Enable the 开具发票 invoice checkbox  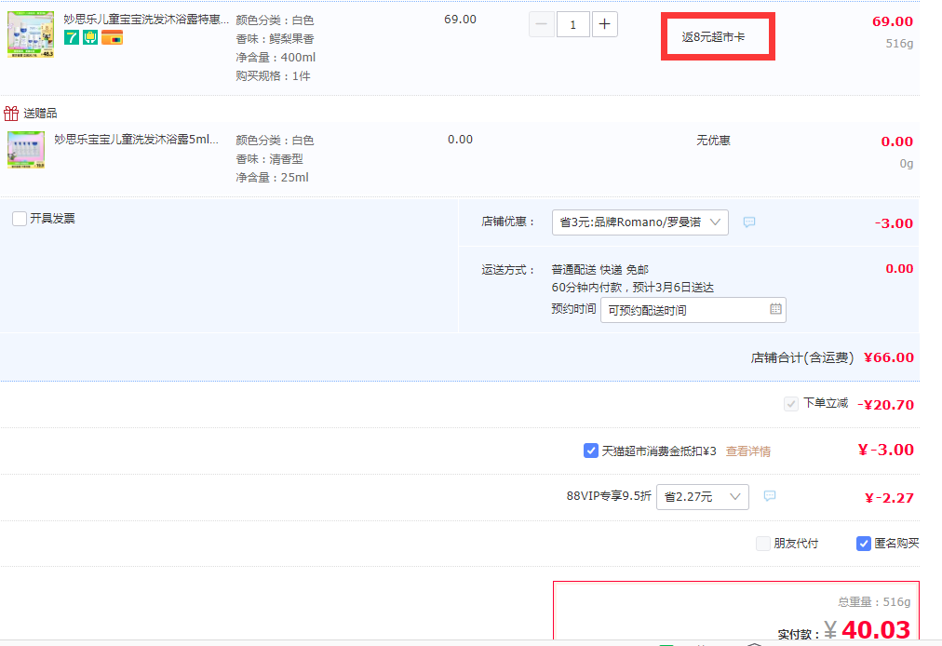tap(20, 218)
